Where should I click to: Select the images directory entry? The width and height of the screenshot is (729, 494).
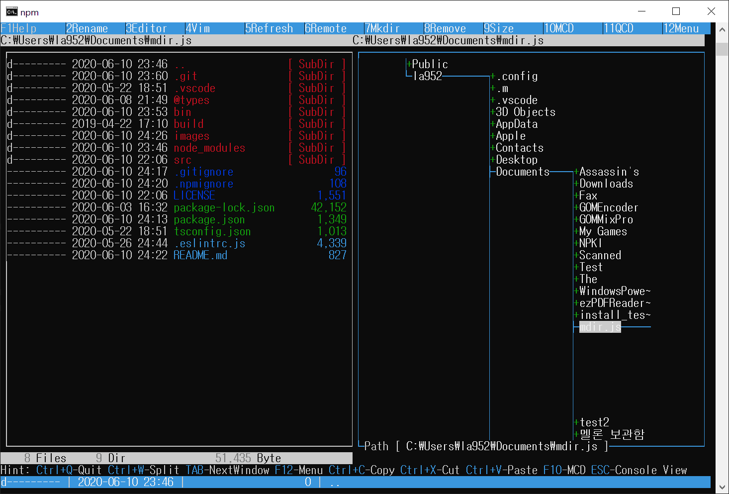(x=177, y=136)
